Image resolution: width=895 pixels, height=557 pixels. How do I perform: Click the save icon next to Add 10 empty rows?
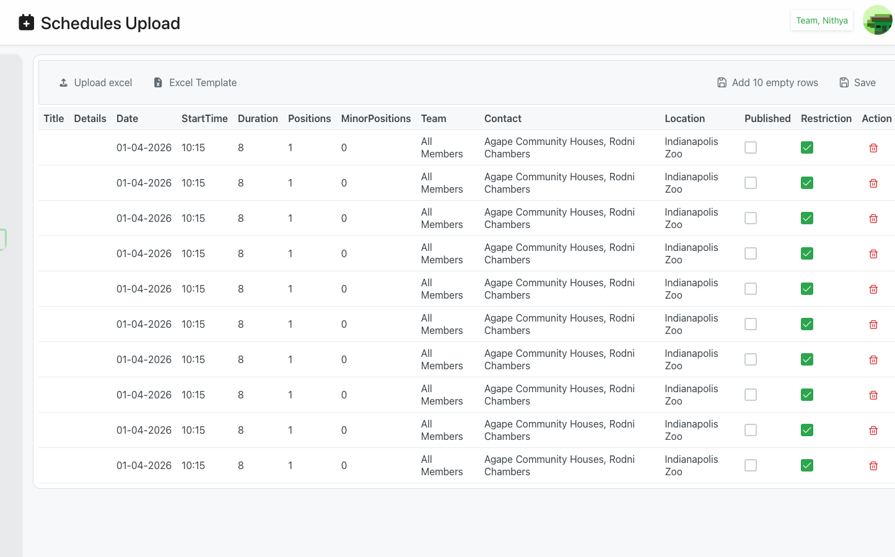[x=722, y=82]
